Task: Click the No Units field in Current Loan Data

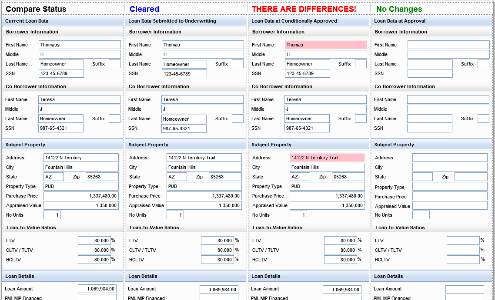Action: pos(52,215)
